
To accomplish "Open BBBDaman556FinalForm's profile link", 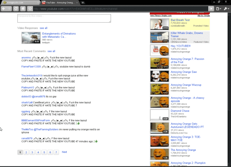I will [36, 120].
